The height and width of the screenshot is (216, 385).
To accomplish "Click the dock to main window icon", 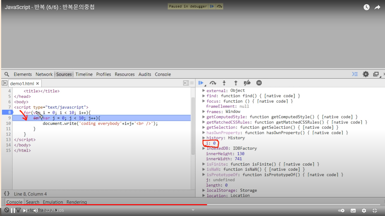I will [376, 74].
